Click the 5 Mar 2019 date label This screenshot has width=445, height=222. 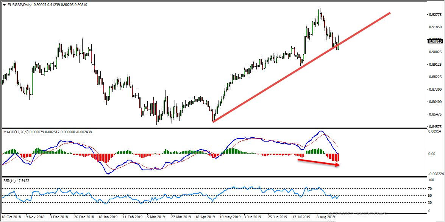point(155,217)
